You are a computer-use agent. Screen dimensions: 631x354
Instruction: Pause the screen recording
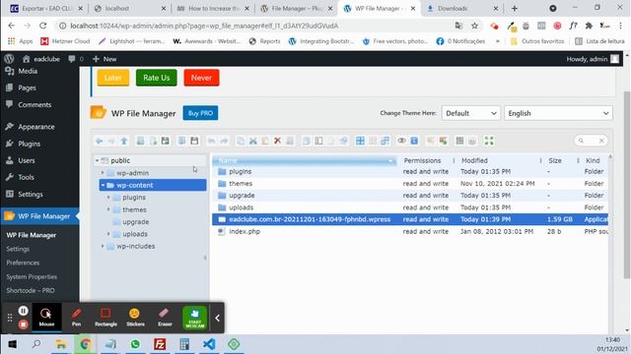24,311
